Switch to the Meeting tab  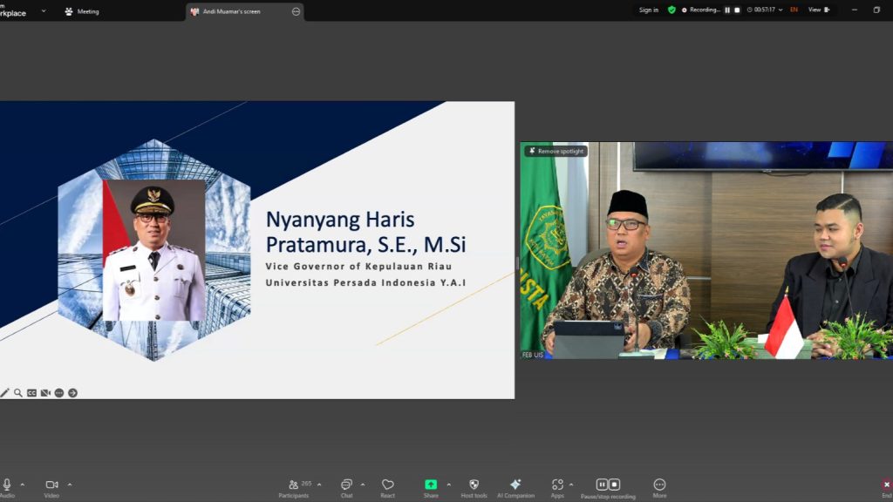81,11
